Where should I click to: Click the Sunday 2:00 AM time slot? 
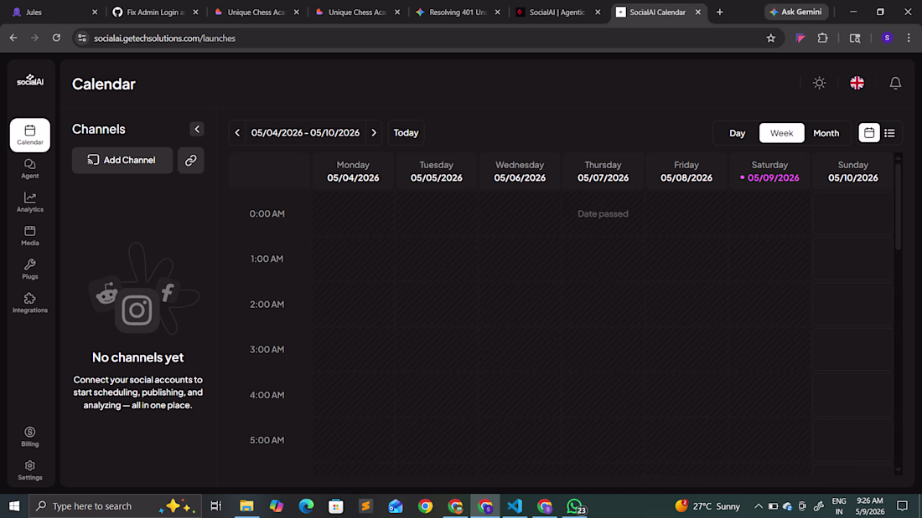point(852,305)
